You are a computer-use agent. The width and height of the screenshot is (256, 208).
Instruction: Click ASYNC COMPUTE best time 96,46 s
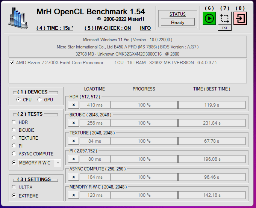tap(212, 177)
